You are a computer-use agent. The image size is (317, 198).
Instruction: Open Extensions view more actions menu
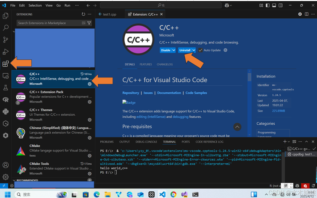(x=90, y=14)
